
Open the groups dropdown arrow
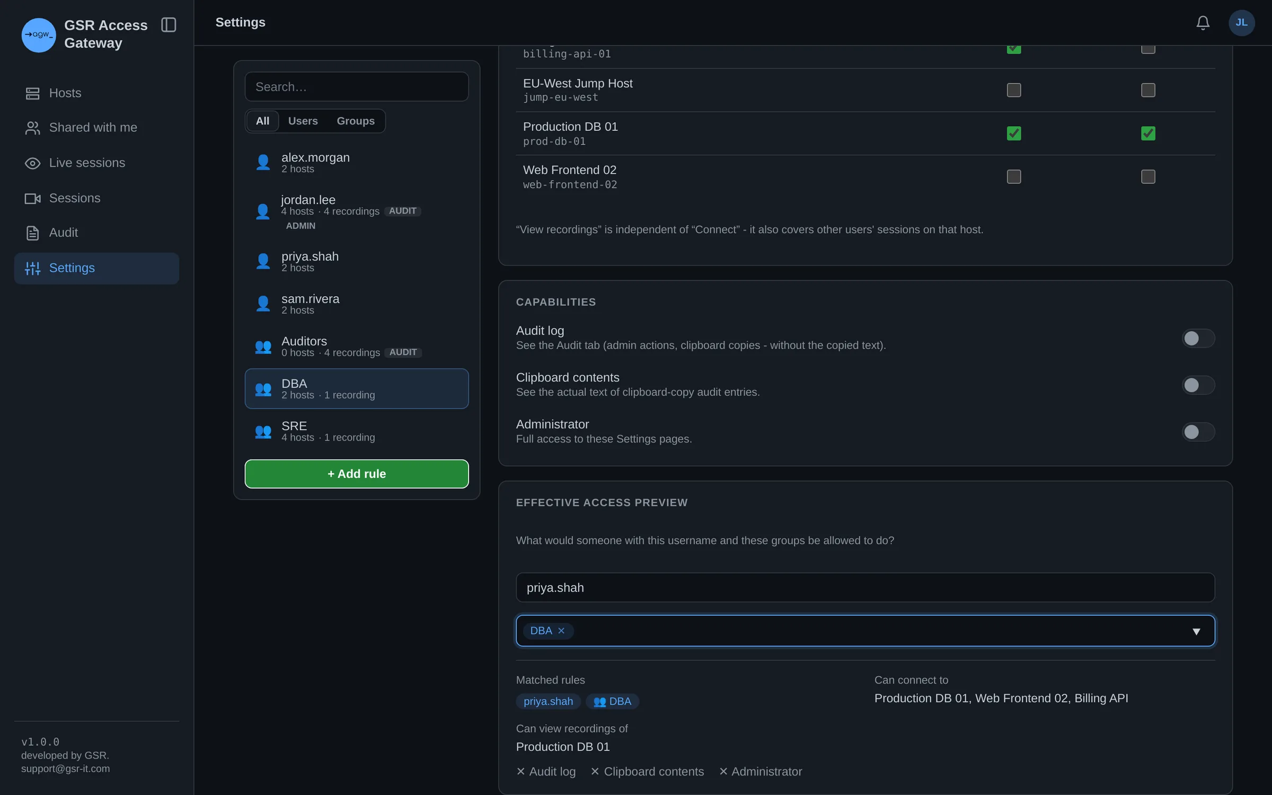1196,631
